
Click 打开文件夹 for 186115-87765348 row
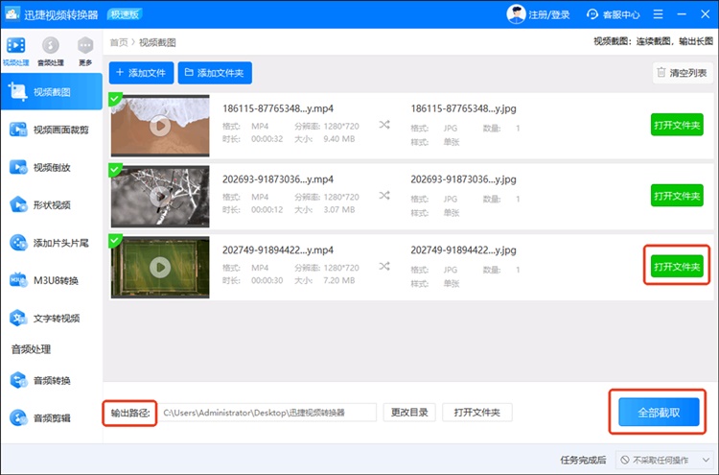tap(677, 125)
